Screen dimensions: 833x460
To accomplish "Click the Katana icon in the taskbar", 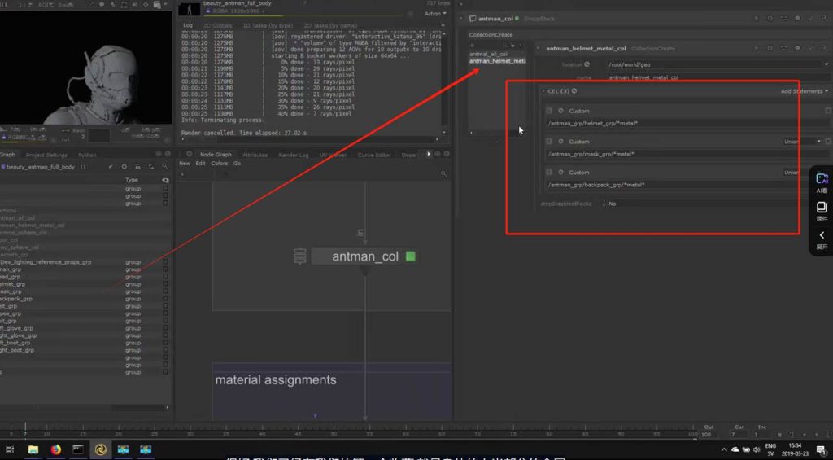I will (x=100, y=449).
